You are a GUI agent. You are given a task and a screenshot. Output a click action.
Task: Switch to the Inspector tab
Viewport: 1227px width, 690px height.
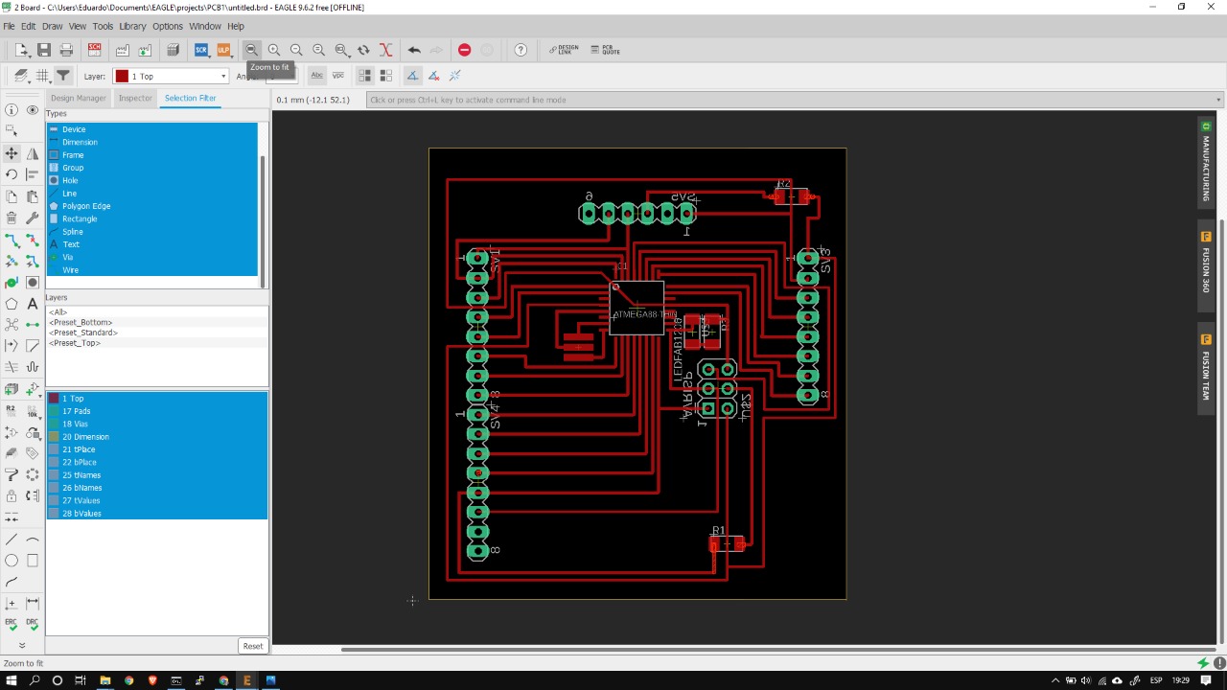(135, 98)
